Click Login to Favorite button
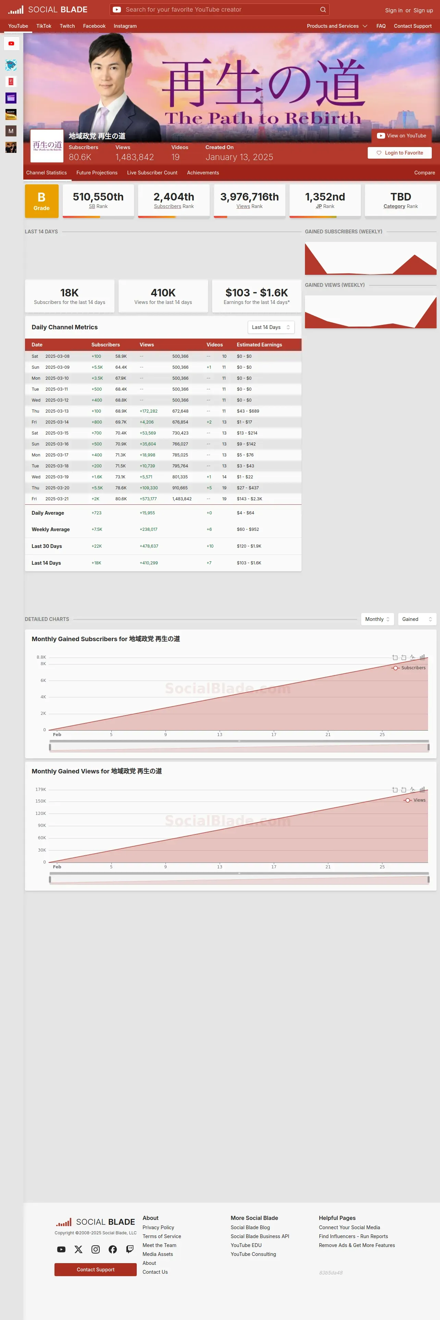The image size is (440, 1320). [400, 153]
